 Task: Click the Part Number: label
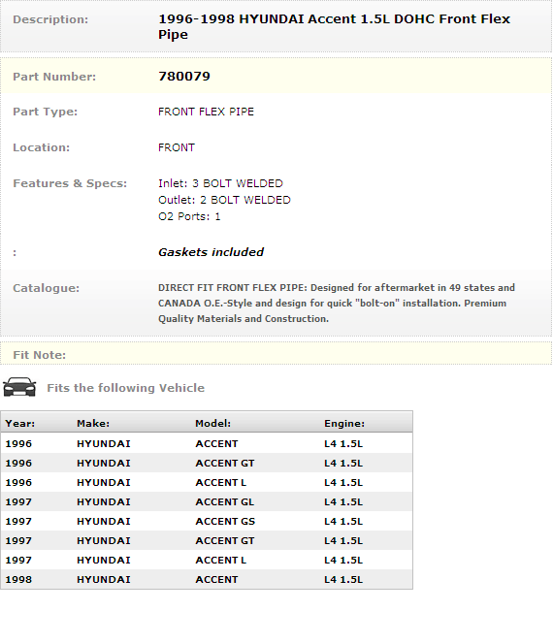[x=54, y=77]
